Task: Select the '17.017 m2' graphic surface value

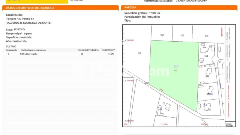Action: 155,13
